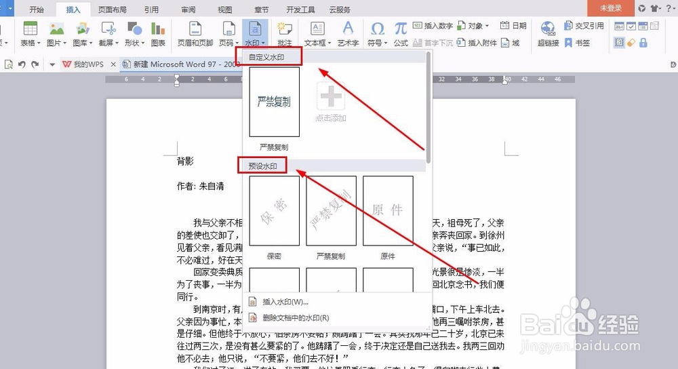
Task: Expand the 形状 dropdown arrow
Action: 142,43
